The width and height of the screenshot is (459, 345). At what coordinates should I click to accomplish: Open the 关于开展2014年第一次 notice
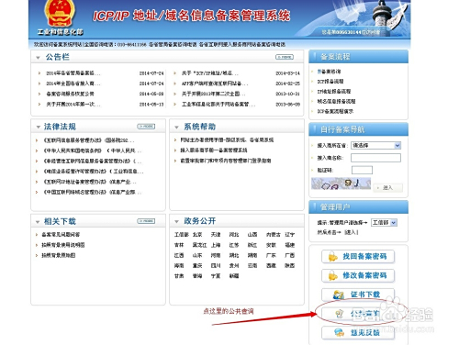[73, 105]
